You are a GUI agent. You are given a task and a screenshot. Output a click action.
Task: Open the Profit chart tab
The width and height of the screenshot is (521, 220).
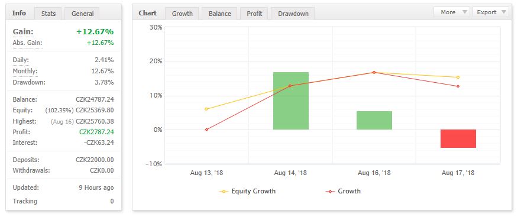coord(254,14)
